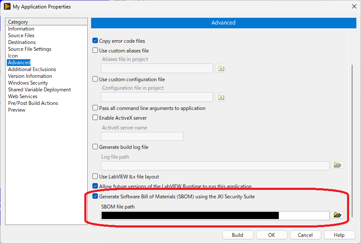361x244 pixels.
Task: Check Use LabVIEW 8.x file layout
Action: (95, 176)
